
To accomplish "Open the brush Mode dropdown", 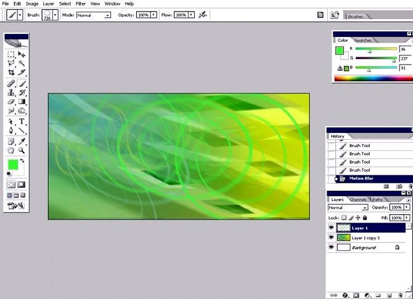I will click(94, 14).
